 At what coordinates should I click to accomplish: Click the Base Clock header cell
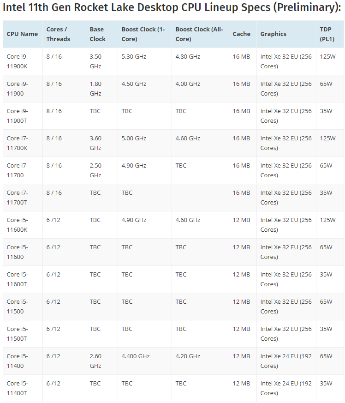98,34
